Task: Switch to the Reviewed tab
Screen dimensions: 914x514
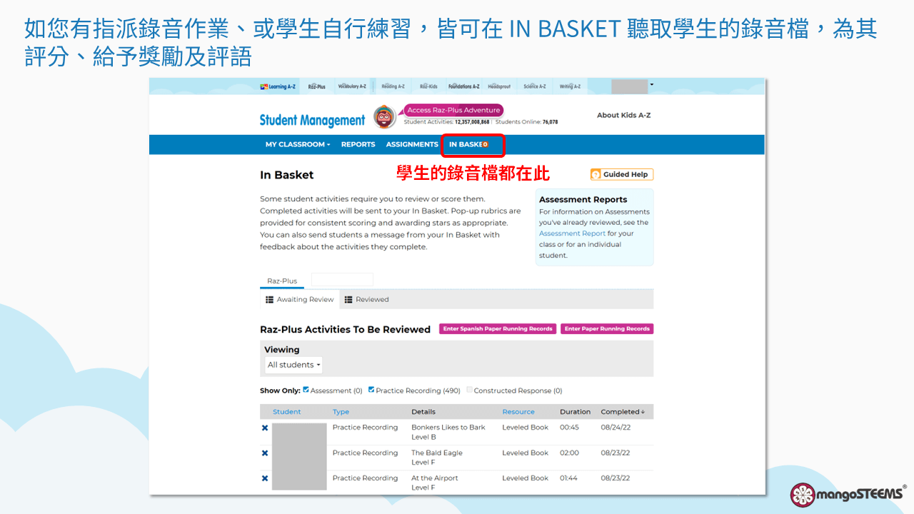Action: 366,300
